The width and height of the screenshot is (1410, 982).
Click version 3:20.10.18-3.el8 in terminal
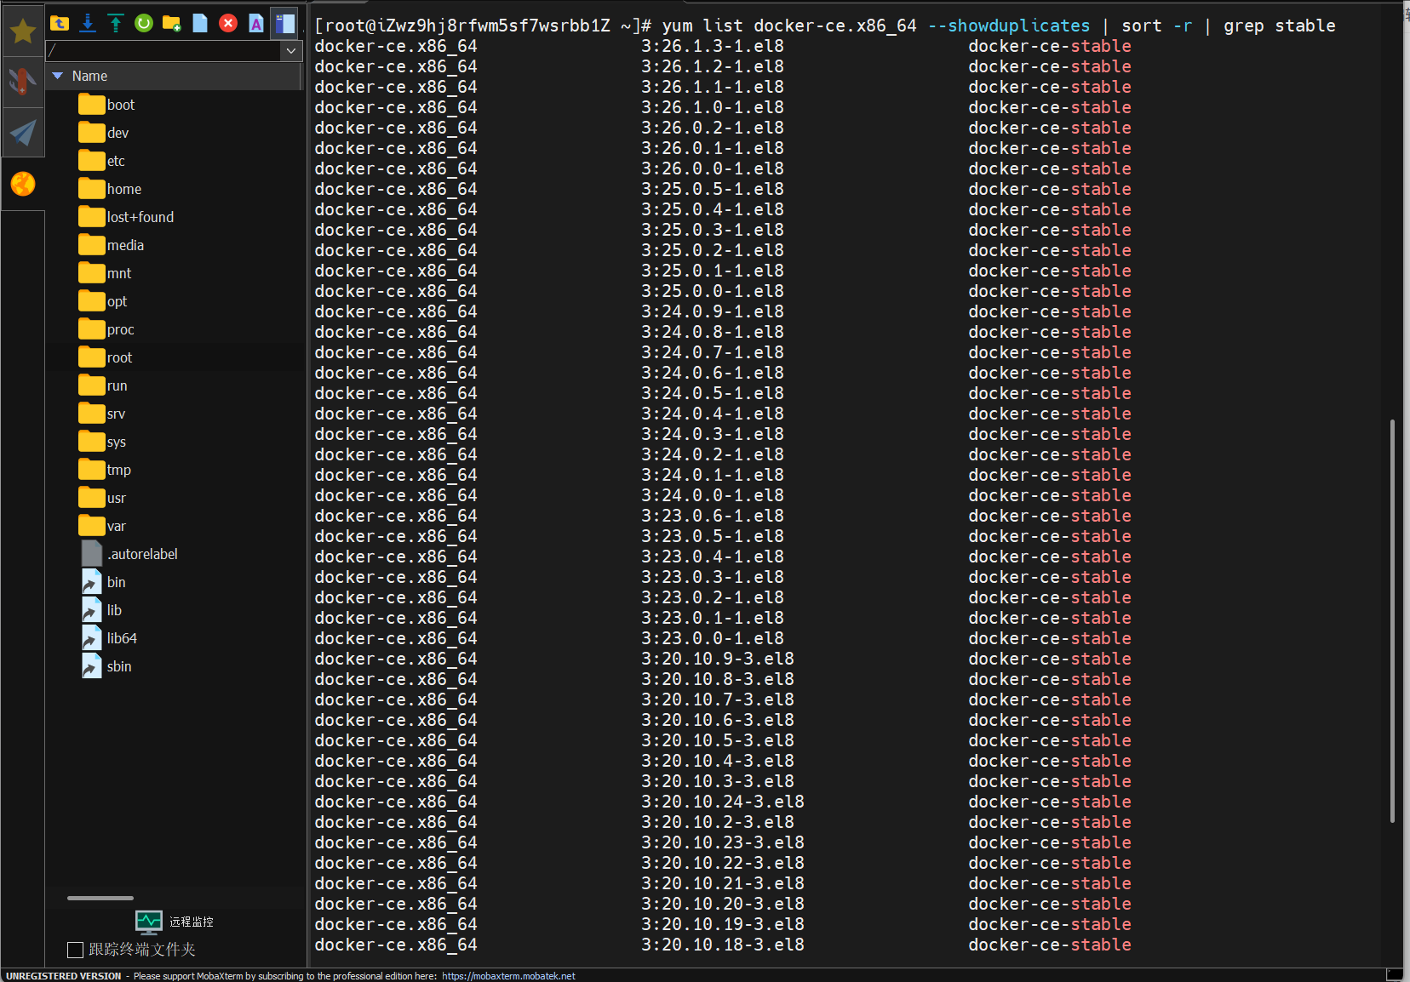coord(723,945)
